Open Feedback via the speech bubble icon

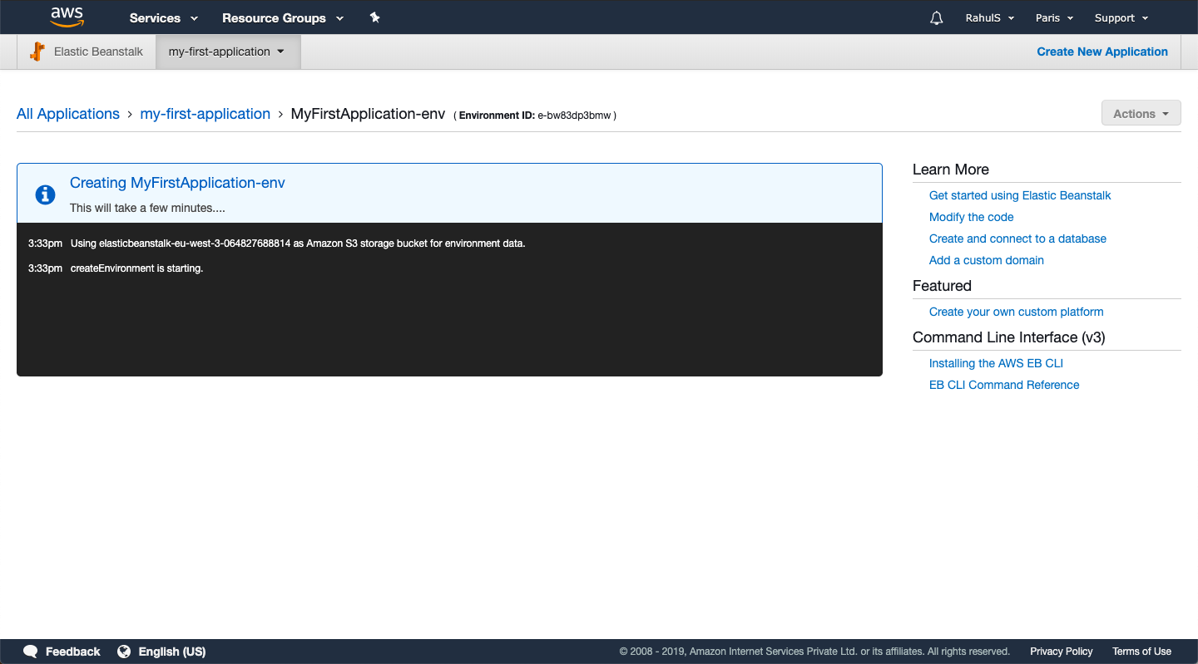coord(30,652)
